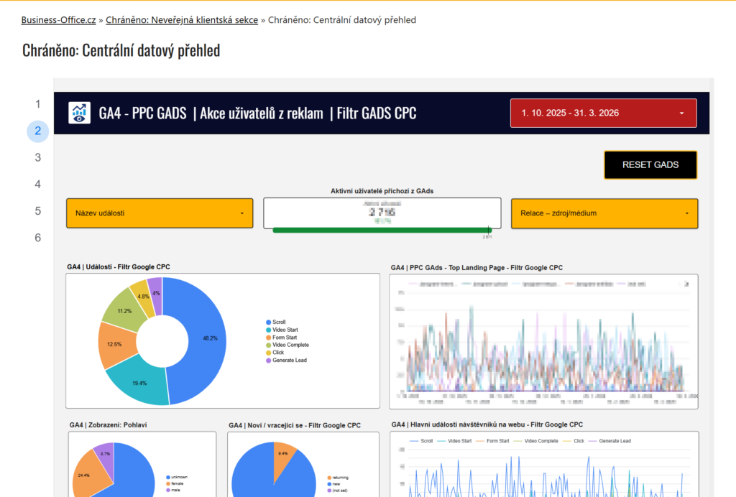Open the Relace – zdroj/médium dropdown
The image size is (736, 497).
coord(604,213)
